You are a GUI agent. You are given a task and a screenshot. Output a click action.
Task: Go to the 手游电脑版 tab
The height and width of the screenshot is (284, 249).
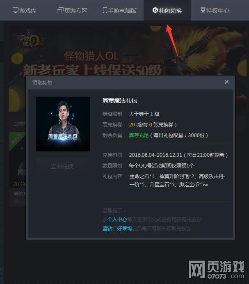click(x=120, y=11)
